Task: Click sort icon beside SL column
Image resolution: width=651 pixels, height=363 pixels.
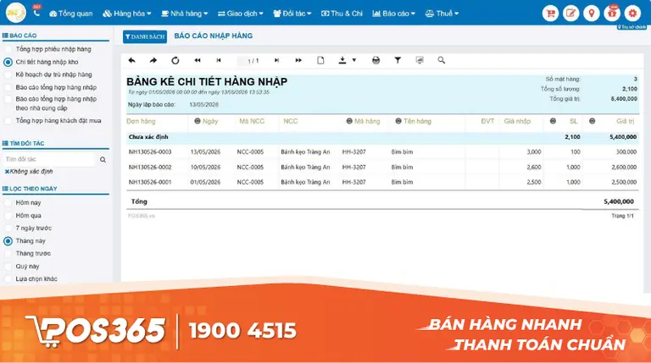Action: [x=553, y=121]
